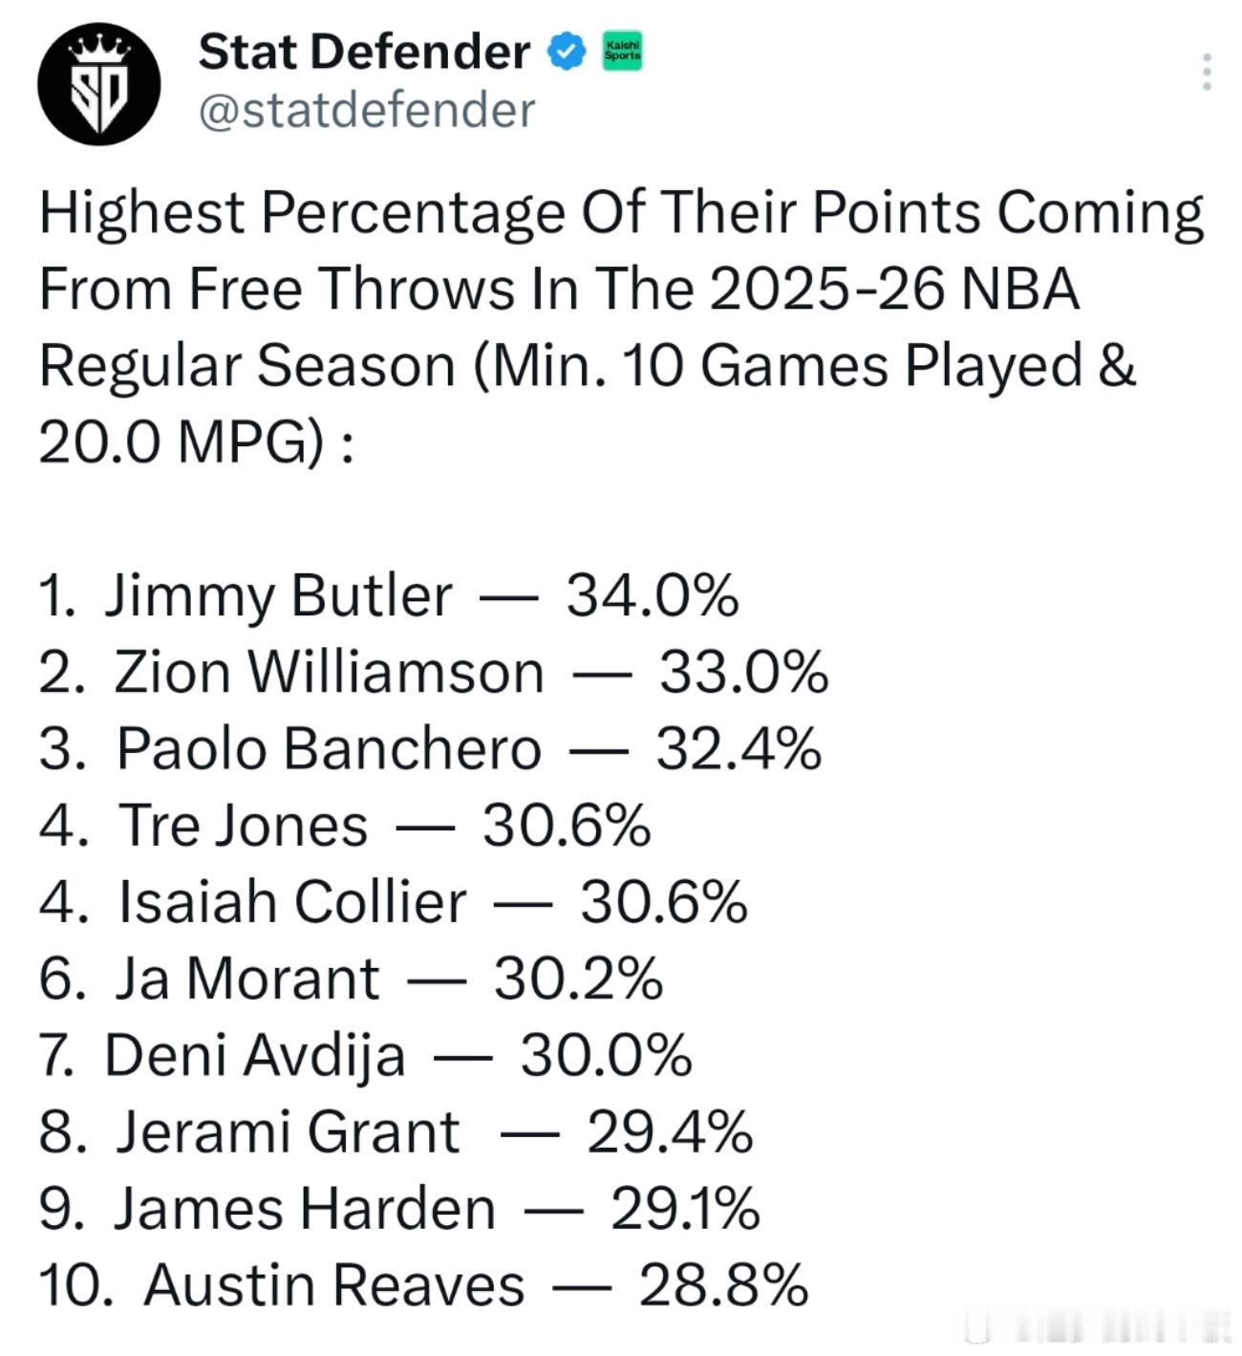Click the 28.8% percentage value
Viewport: 1242px width, 1356px height.
[x=723, y=1285]
